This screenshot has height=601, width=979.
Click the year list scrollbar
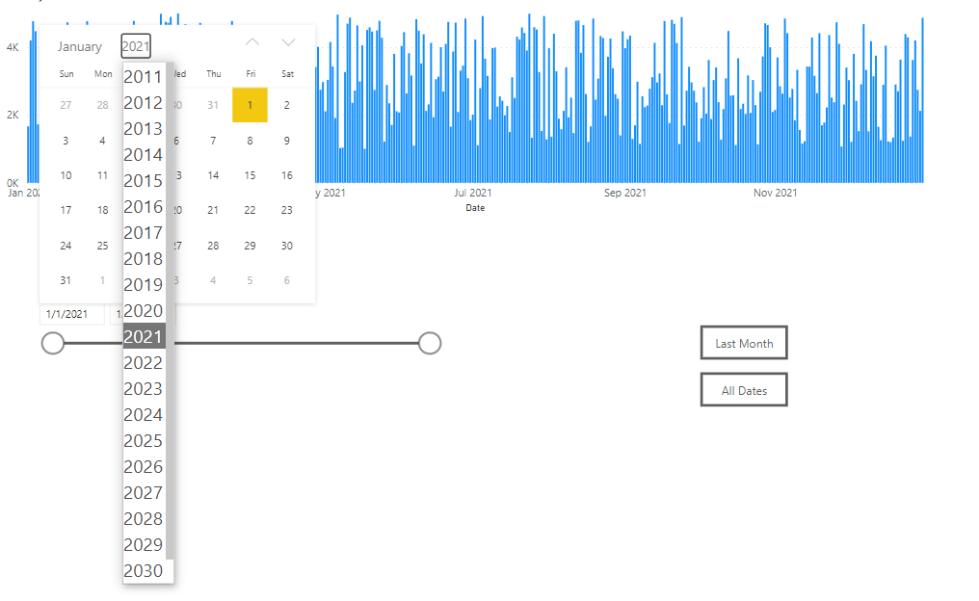pos(170,311)
